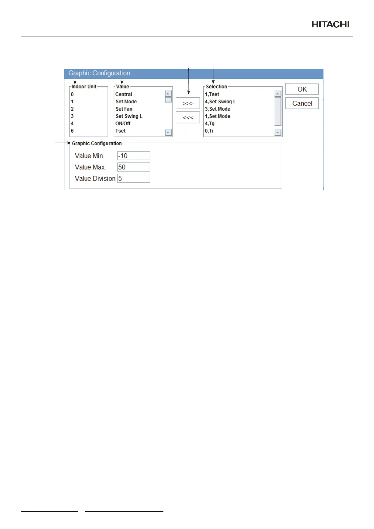Click the Value Min. input field
This screenshot has width=374, height=529.
134,156
